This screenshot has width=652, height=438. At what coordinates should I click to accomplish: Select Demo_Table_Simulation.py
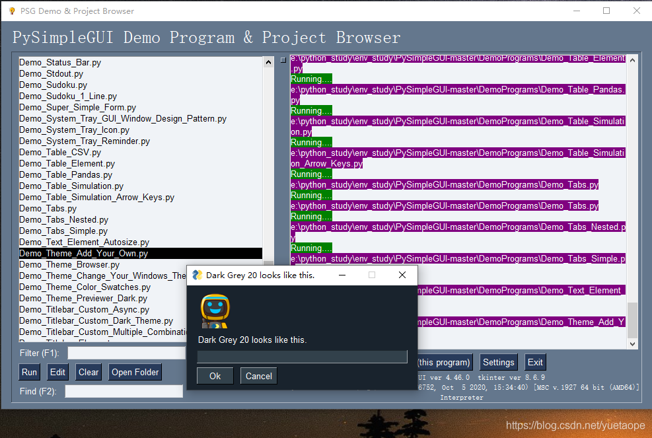[x=141, y=186]
